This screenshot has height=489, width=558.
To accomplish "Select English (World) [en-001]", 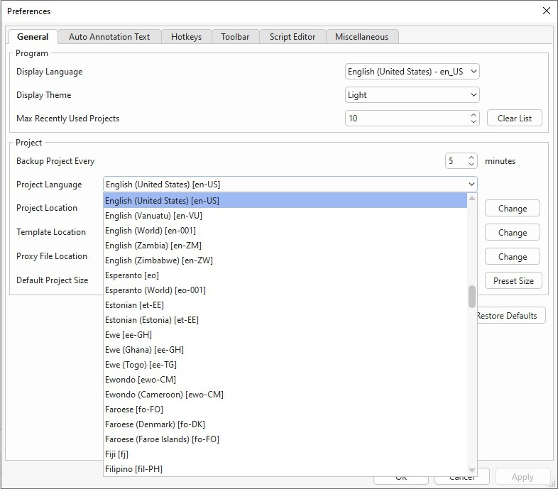I will click(285, 231).
